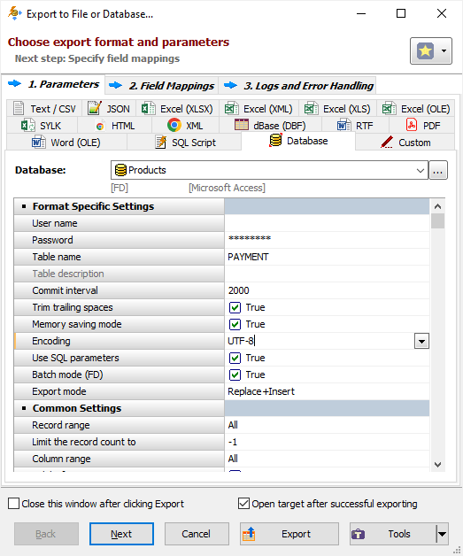This screenshot has height=556, width=463.
Task: Click the Password value field
Action: pyautogui.click(x=327, y=240)
